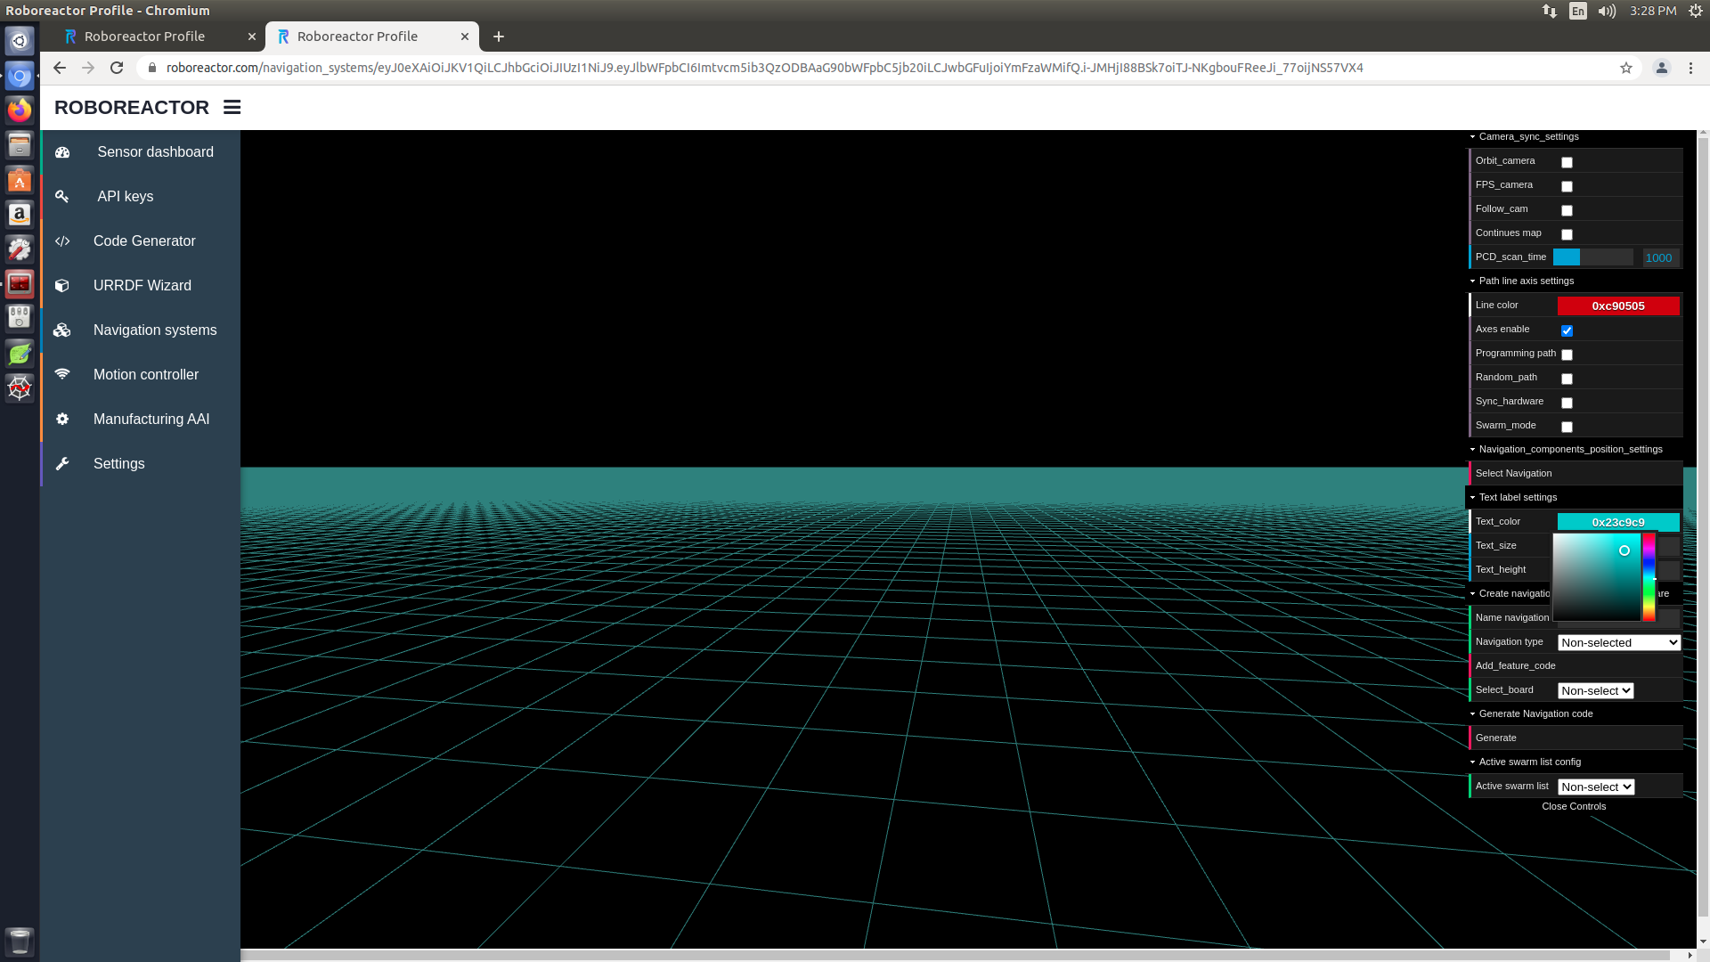
Task: Open the Chromium profile avatar menu
Action: (x=1662, y=68)
